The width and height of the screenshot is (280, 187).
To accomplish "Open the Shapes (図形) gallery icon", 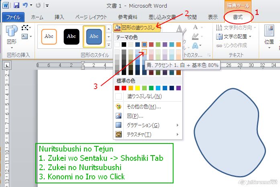I will pos(11,35).
